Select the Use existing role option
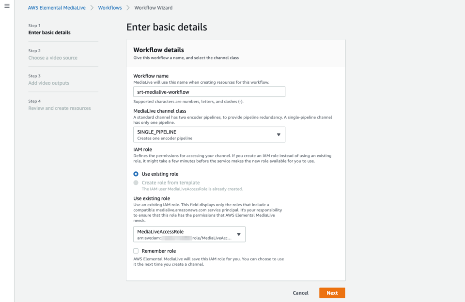This screenshot has height=302, width=465. (x=136, y=174)
